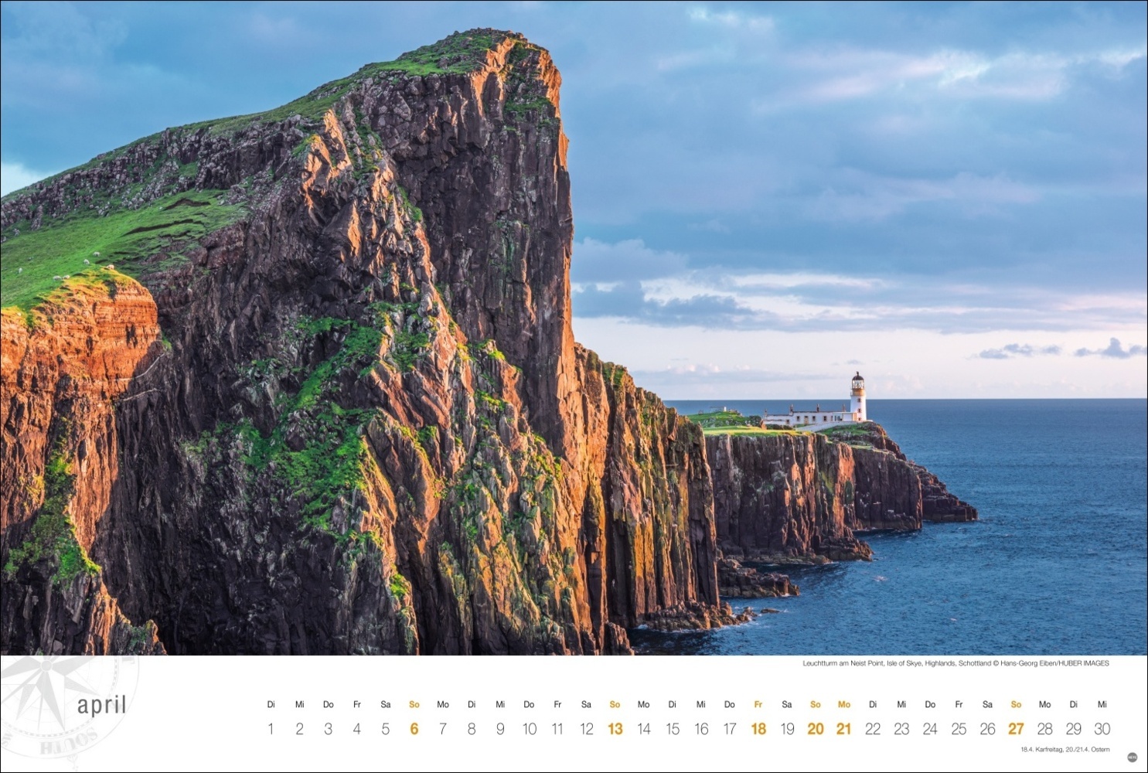
Task: Select the date number 14
Action: click(643, 729)
